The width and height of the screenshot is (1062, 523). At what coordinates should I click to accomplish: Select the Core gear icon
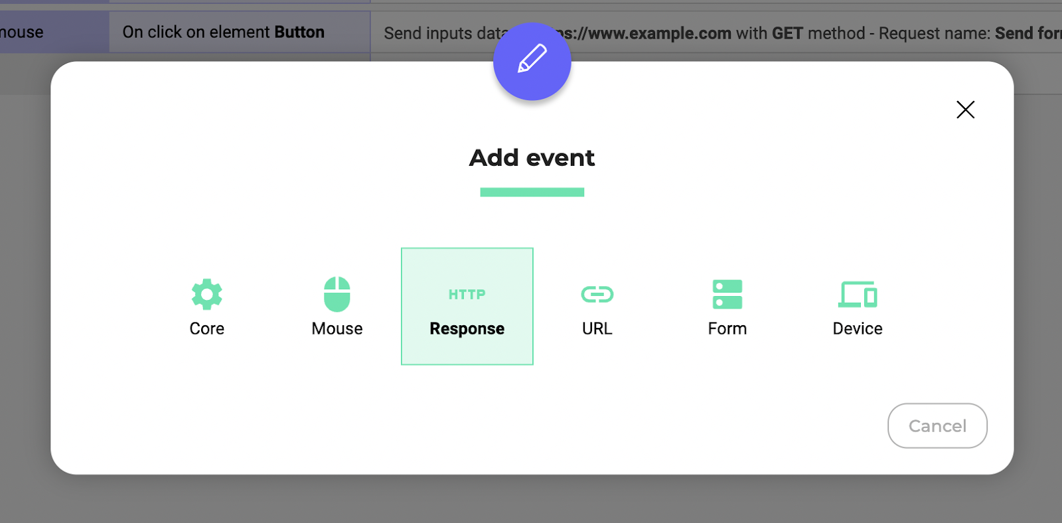tap(206, 294)
